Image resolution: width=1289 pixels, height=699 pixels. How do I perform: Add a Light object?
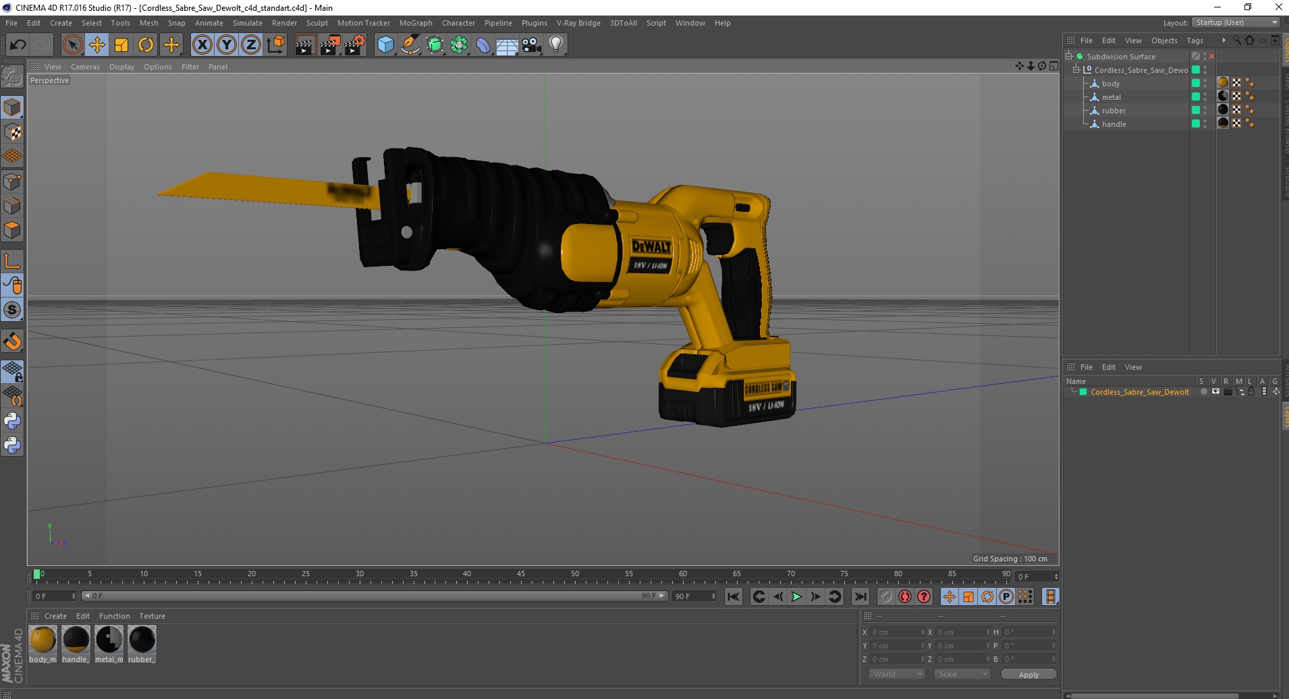pyautogui.click(x=556, y=45)
